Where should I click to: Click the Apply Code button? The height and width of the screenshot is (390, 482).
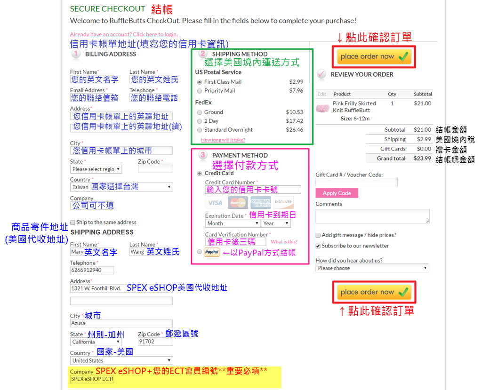[x=337, y=193]
